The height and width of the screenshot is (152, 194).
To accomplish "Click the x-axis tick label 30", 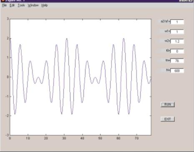I will (x=64, y=138).
